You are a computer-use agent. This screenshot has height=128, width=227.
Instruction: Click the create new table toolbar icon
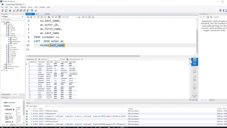tap(18, 10)
